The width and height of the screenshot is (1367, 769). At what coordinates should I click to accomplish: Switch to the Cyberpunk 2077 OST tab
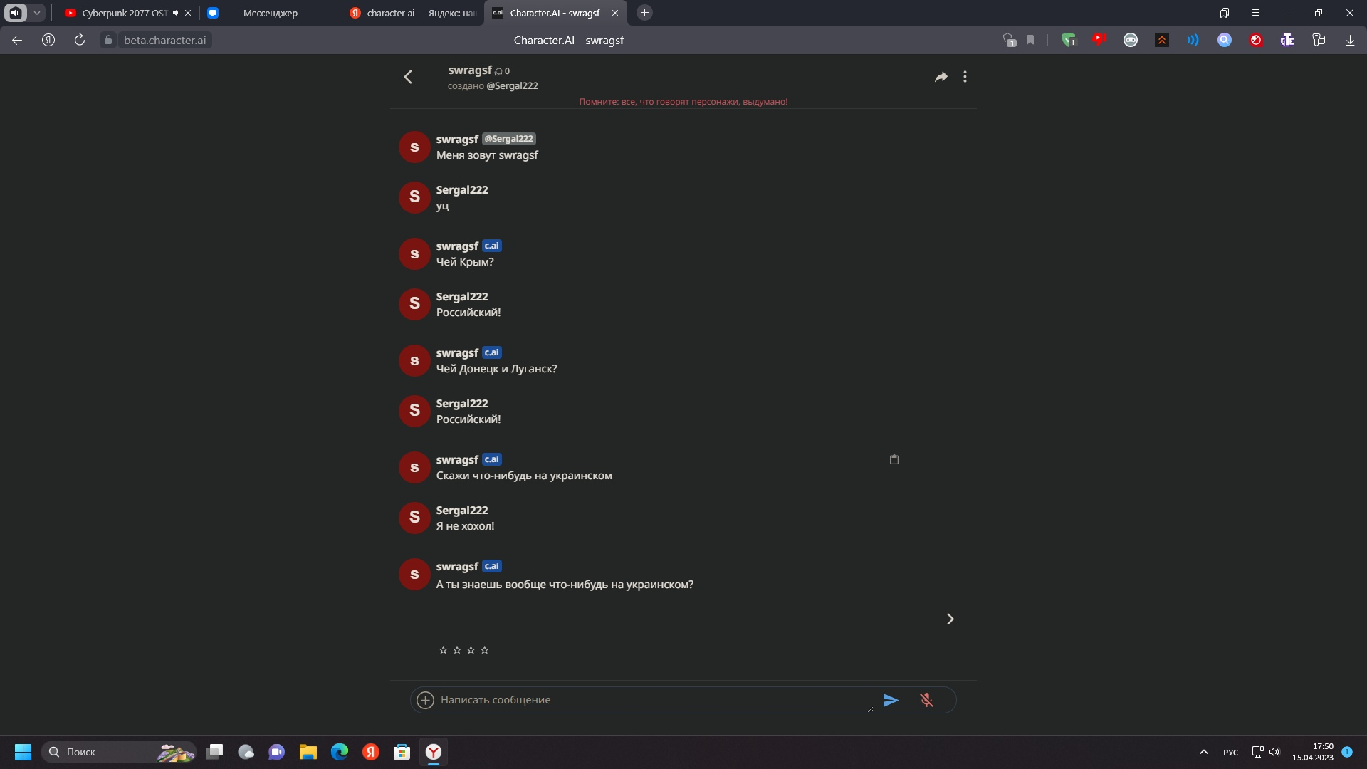[x=122, y=13]
